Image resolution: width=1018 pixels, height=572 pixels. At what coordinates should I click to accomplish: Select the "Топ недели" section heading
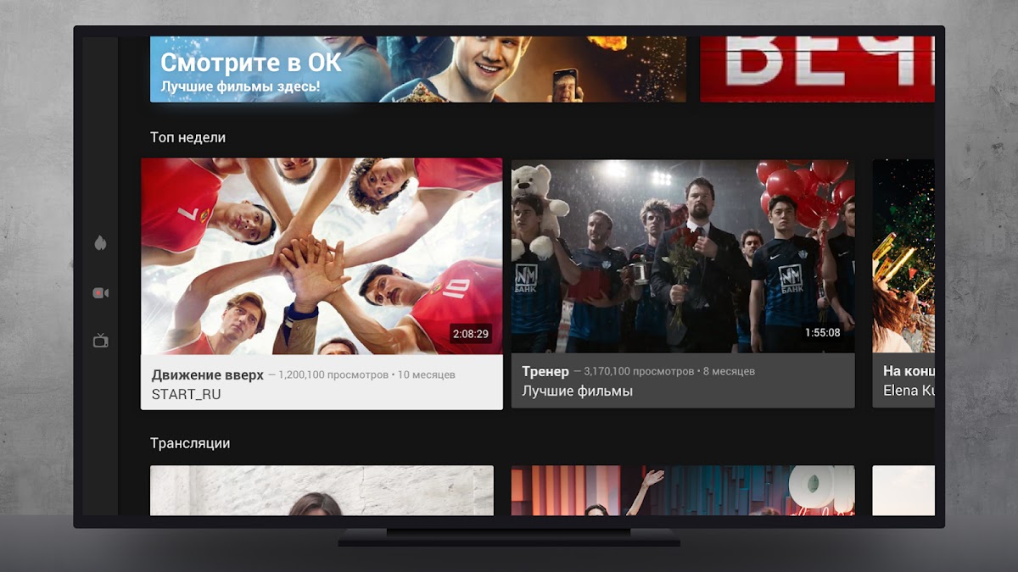pos(187,137)
